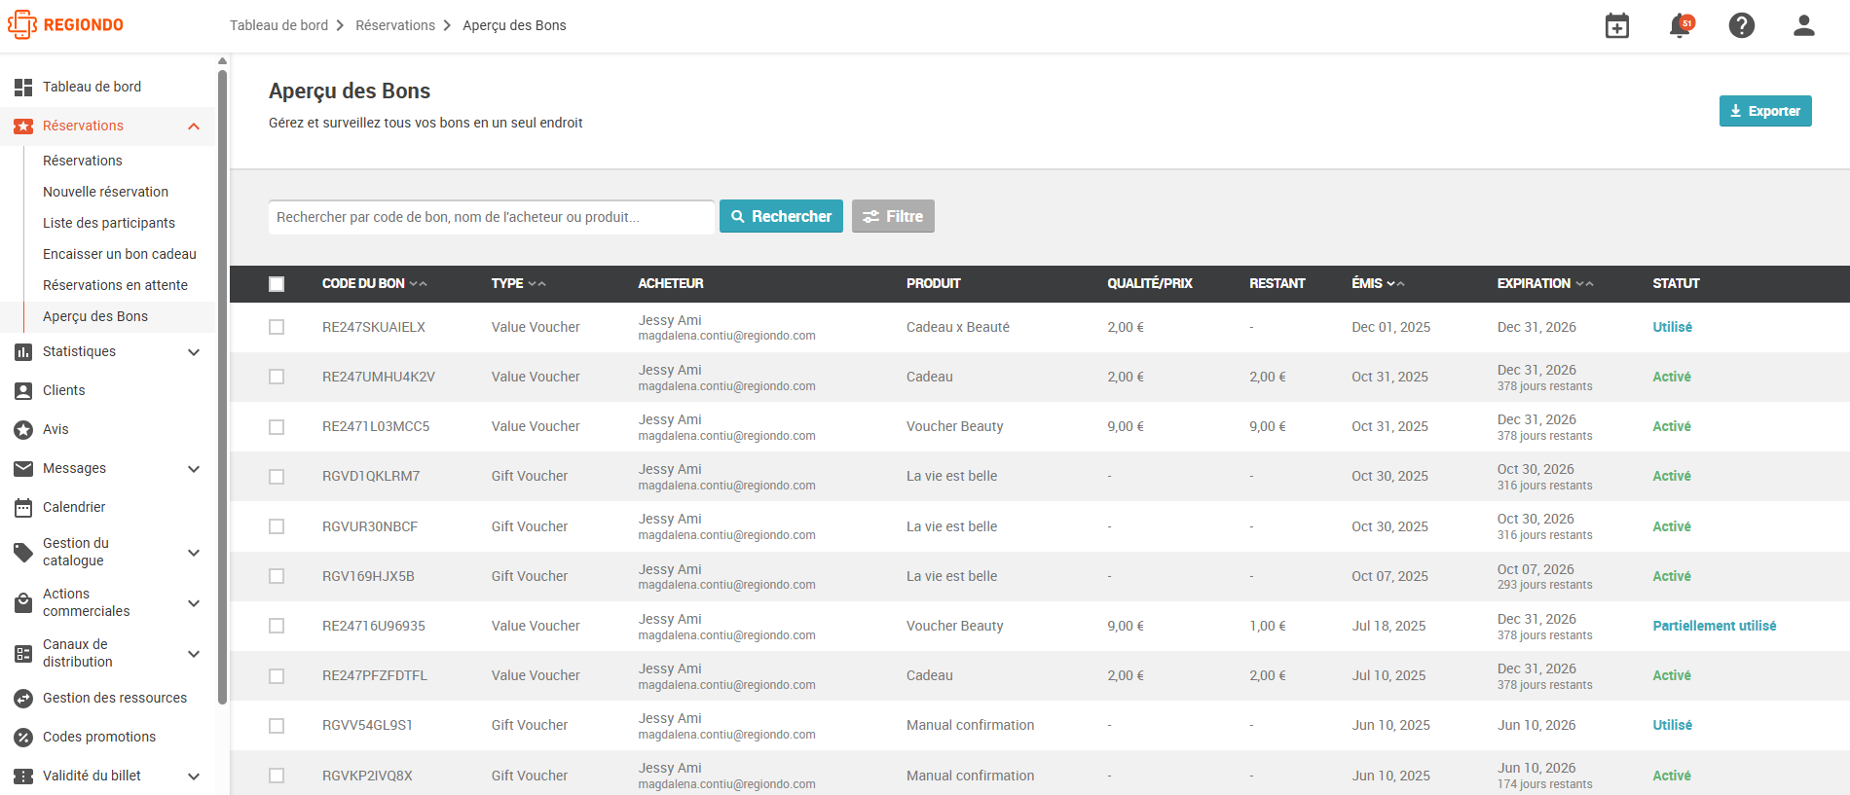Check the row for voucher RE2471L03MCC5

277,427
